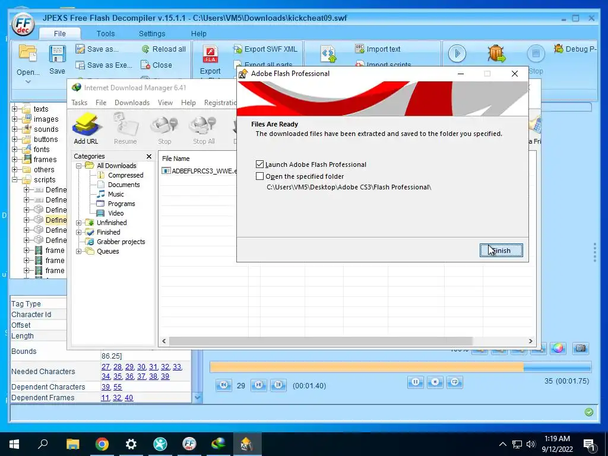Click Close in the JPEXS ribbon
The width and height of the screenshot is (608, 456).
pyautogui.click(x=157, y=65)
